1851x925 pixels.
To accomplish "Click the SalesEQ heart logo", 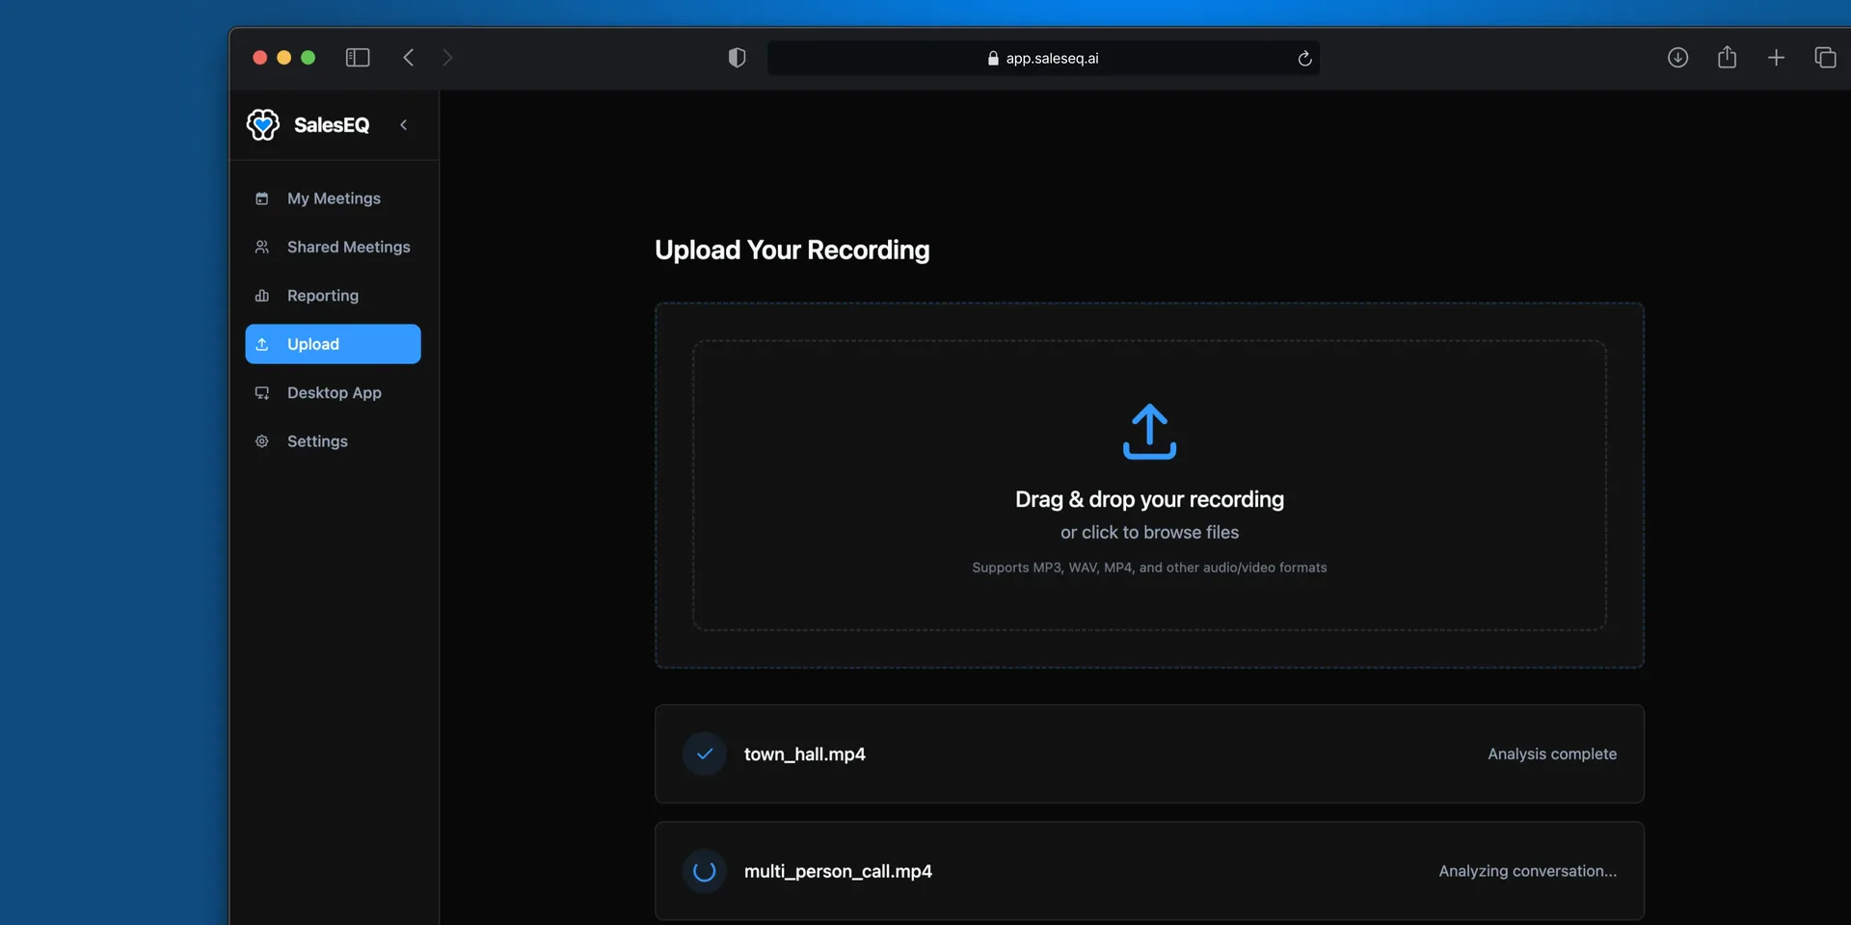I will coord(262,124).
